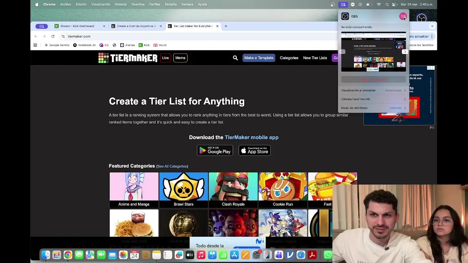Click the Chrome three-dot menu icon
This screenshot has width=468, height=263.
(x=432, y=36)
